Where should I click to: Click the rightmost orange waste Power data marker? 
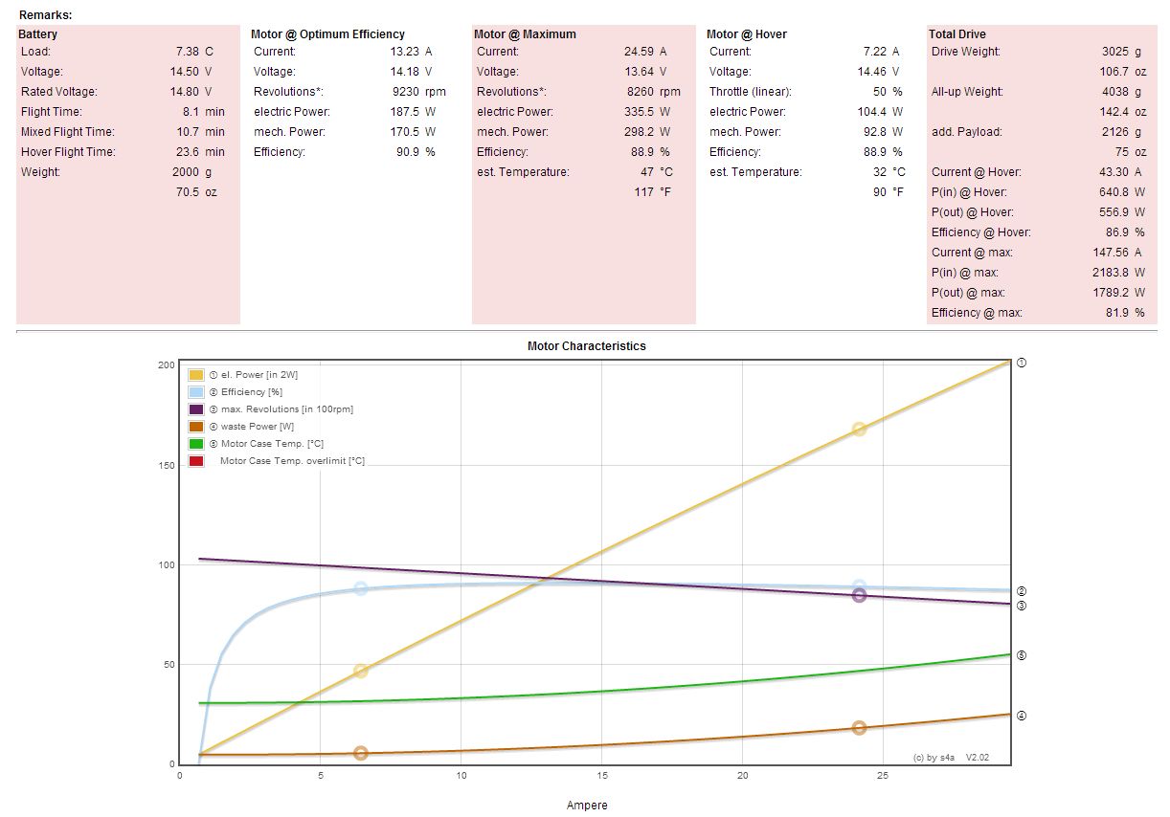click(859, 728)
